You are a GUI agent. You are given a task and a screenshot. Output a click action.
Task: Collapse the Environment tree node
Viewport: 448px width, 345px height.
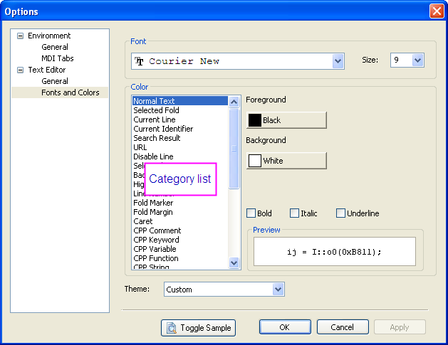click(20, 36)
